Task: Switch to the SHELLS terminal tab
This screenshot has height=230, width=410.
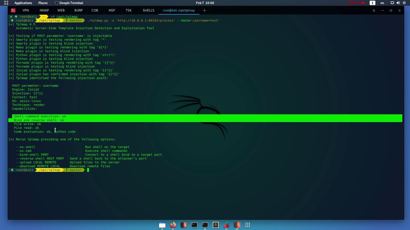Action: [148, 10]
